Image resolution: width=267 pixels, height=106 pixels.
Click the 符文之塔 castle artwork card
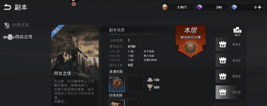(75, 65)
